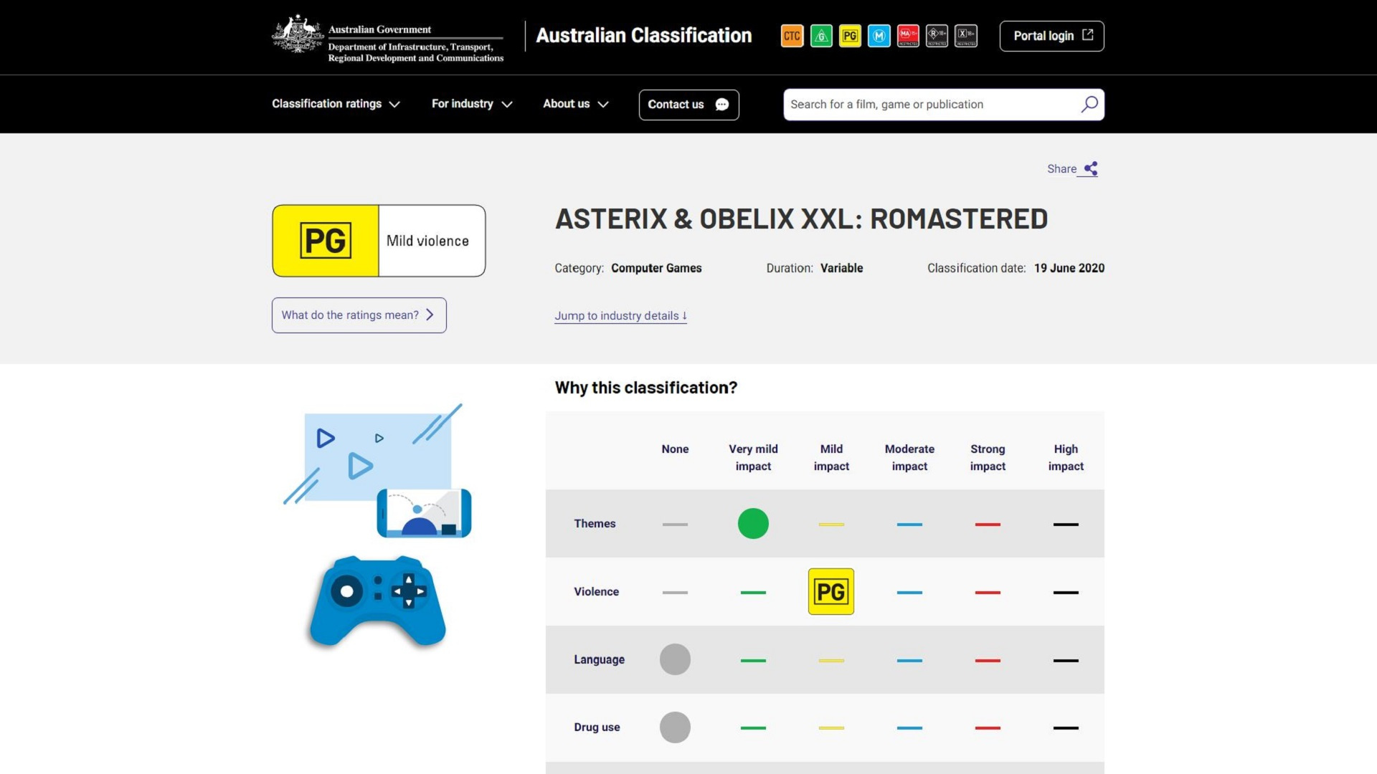The height and width of the screenshot is (774, 1377).
Task: Click grey circle in Language row
Action: tap(675, 659)
